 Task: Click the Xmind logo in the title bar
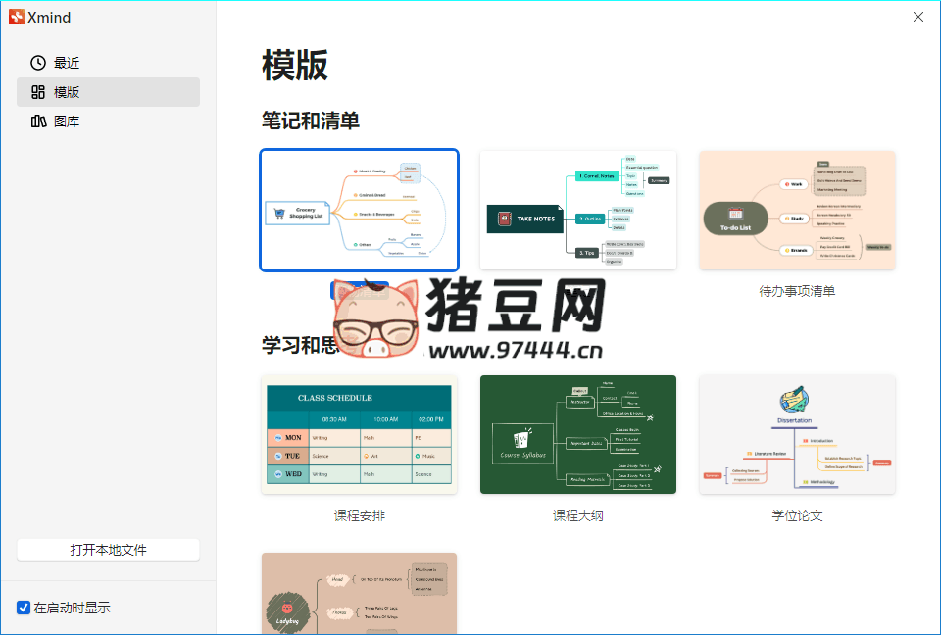tap(15, 17)
